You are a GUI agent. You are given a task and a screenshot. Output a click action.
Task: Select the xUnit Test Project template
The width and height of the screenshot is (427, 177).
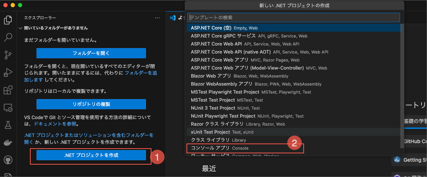pos(293,132)
